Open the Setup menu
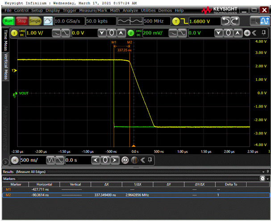Viewport: 271px width, 221px height. pos(37,11)
